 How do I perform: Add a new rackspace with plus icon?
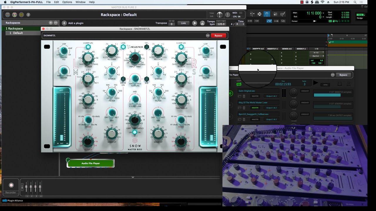(51, 23)
